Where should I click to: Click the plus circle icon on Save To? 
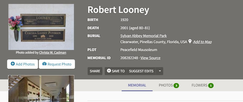[109, 71]
